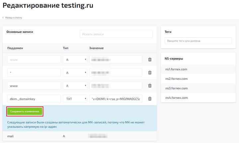
Task: Click the mail auto-created record name
Action: pyautogui.click(x=10, y=136)
